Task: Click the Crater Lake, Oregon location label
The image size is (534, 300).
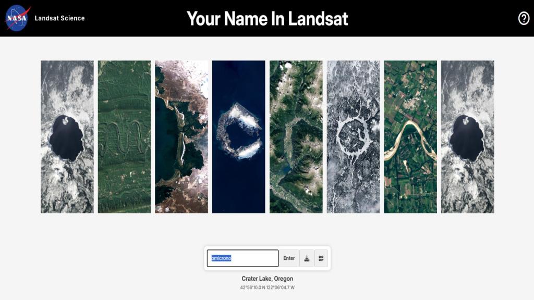Action: click(x=268, y=279)
